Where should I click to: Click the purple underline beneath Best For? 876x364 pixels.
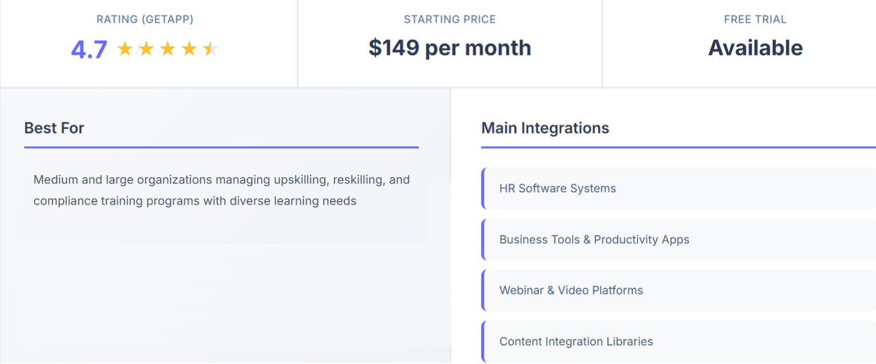coord(221,147)
